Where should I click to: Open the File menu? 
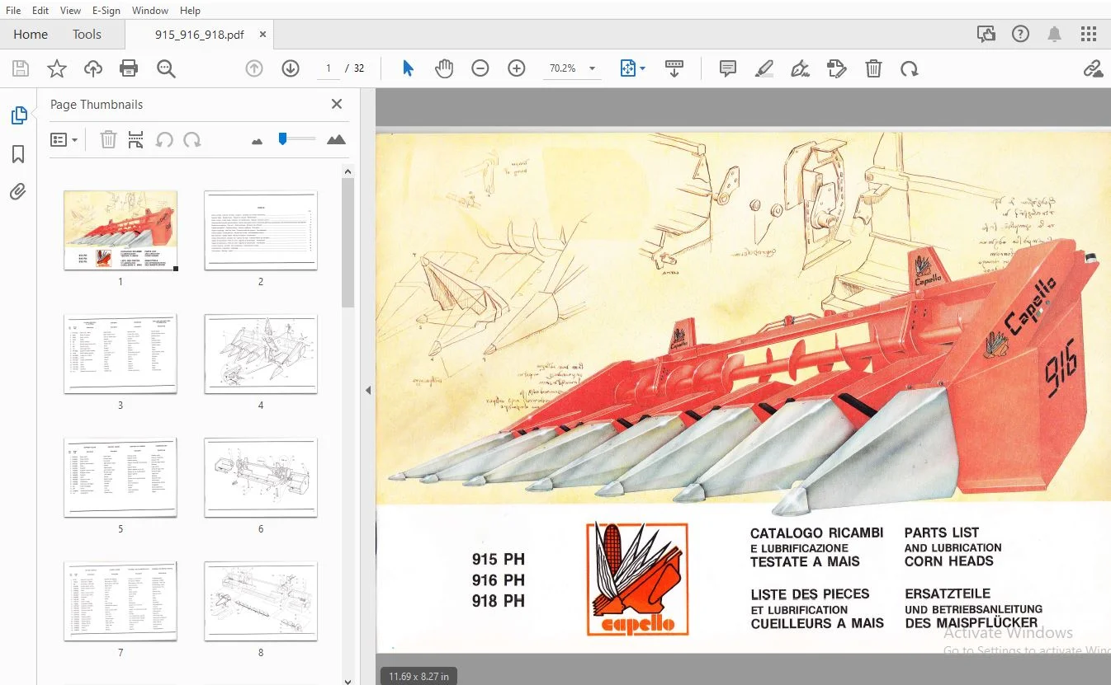click(13, 10)
